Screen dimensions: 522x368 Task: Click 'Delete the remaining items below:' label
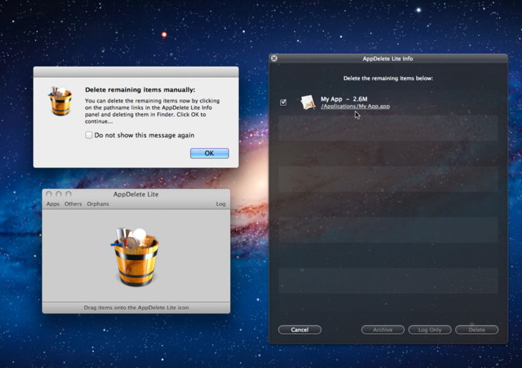(x=388, y=78)
